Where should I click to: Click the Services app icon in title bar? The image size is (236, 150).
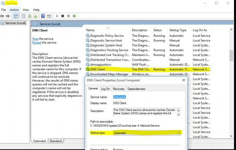[3, 3]
